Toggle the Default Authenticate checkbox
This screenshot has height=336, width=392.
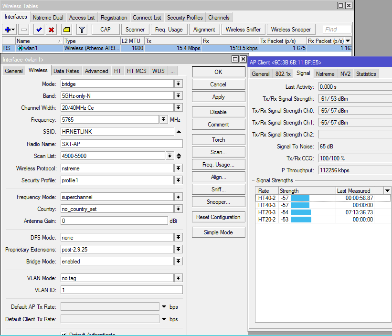pos(64,334)
